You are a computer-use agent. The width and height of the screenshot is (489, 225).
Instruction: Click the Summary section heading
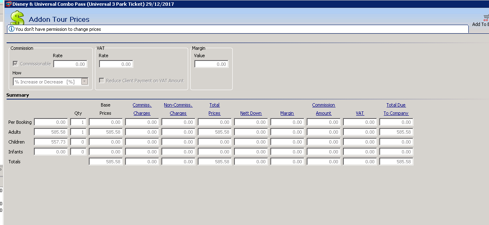18,95
